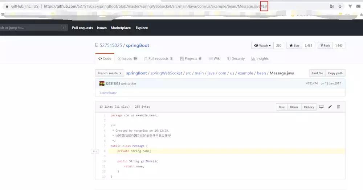This screenshot has height=190, width=363.
Task: Go to java breadcrumb folder
Action: point(211,73)
